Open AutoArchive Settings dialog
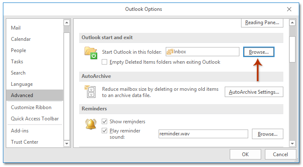The image size is (303, 167). point(254,92)
